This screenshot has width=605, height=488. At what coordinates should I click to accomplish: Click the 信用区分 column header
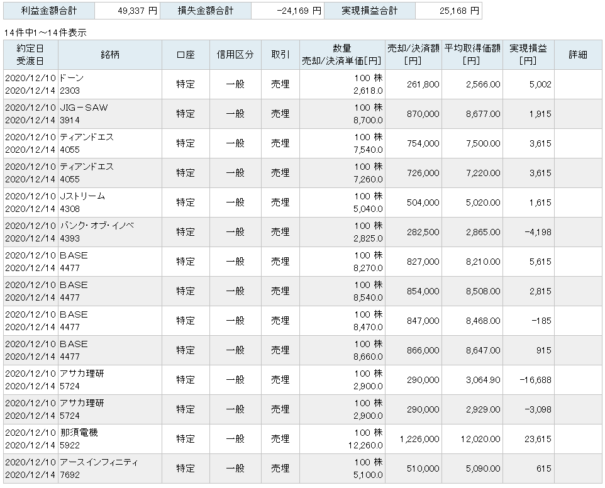[x=235, y=55]
